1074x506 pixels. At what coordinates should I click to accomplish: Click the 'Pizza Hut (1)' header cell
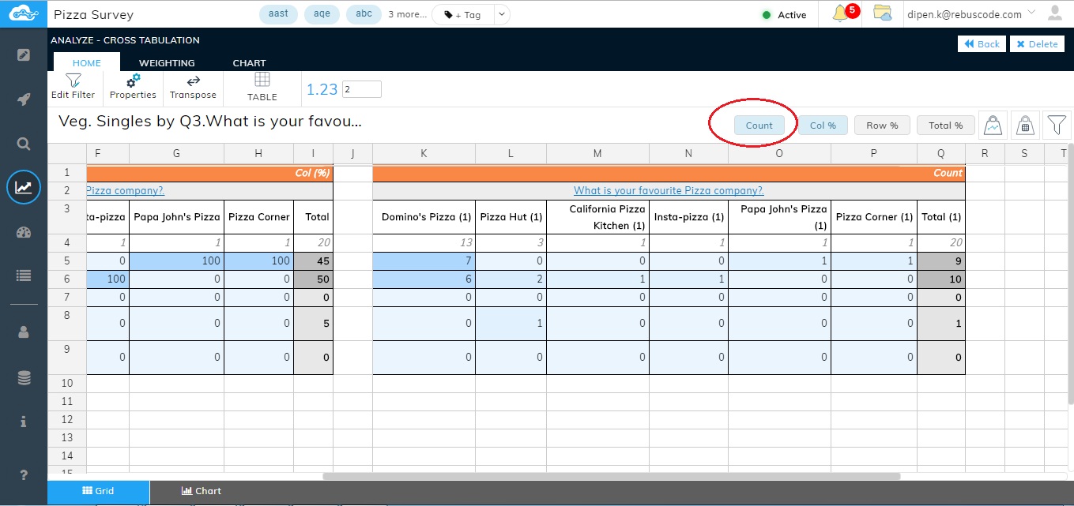pyautogui.click(x=511, y=217)
